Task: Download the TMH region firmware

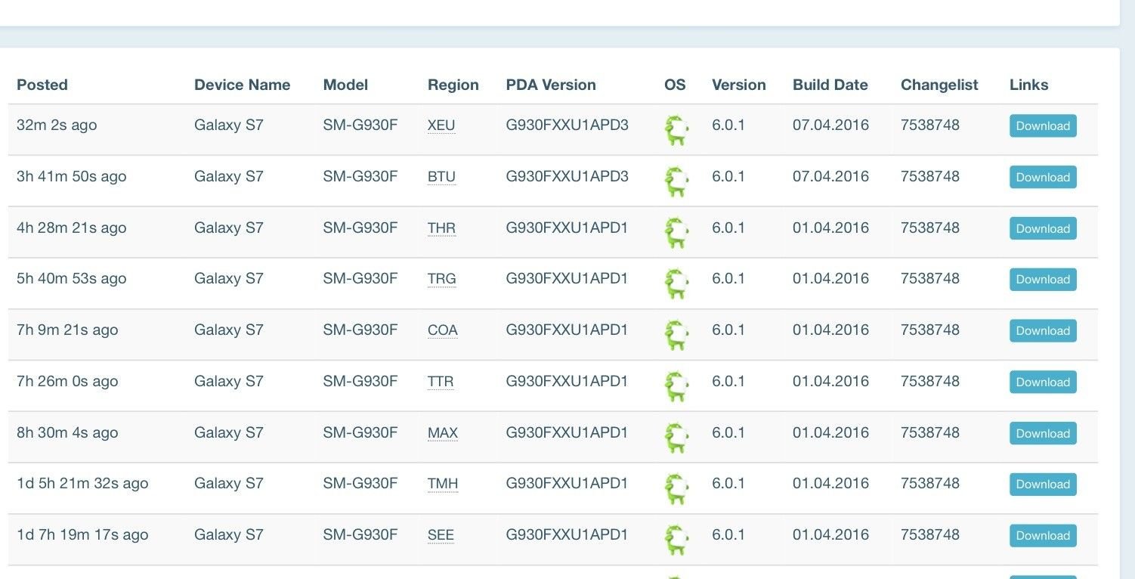Action: 1043,485
